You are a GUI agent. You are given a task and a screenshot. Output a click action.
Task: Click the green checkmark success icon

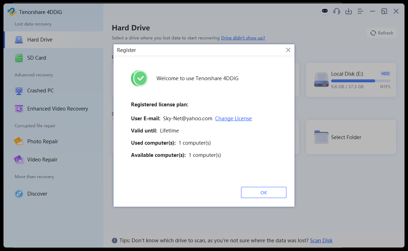[139, 78]
